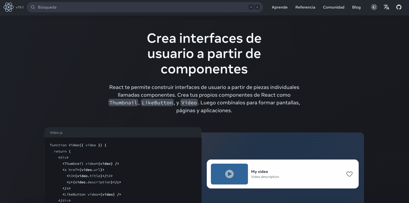Click the "My video" title link
409x203 pixels.
point(259,171)
